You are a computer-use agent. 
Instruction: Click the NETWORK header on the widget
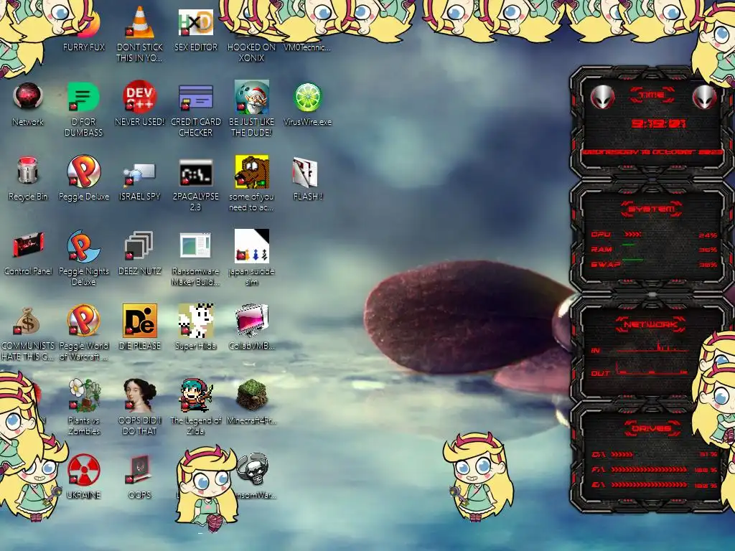652,324
